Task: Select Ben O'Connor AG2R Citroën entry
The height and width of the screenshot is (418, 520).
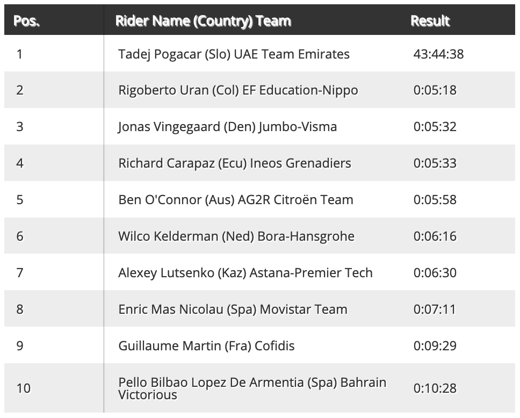Action: 236,200
